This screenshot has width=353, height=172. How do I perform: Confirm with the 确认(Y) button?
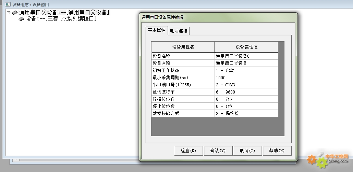[x=218, y=151]
